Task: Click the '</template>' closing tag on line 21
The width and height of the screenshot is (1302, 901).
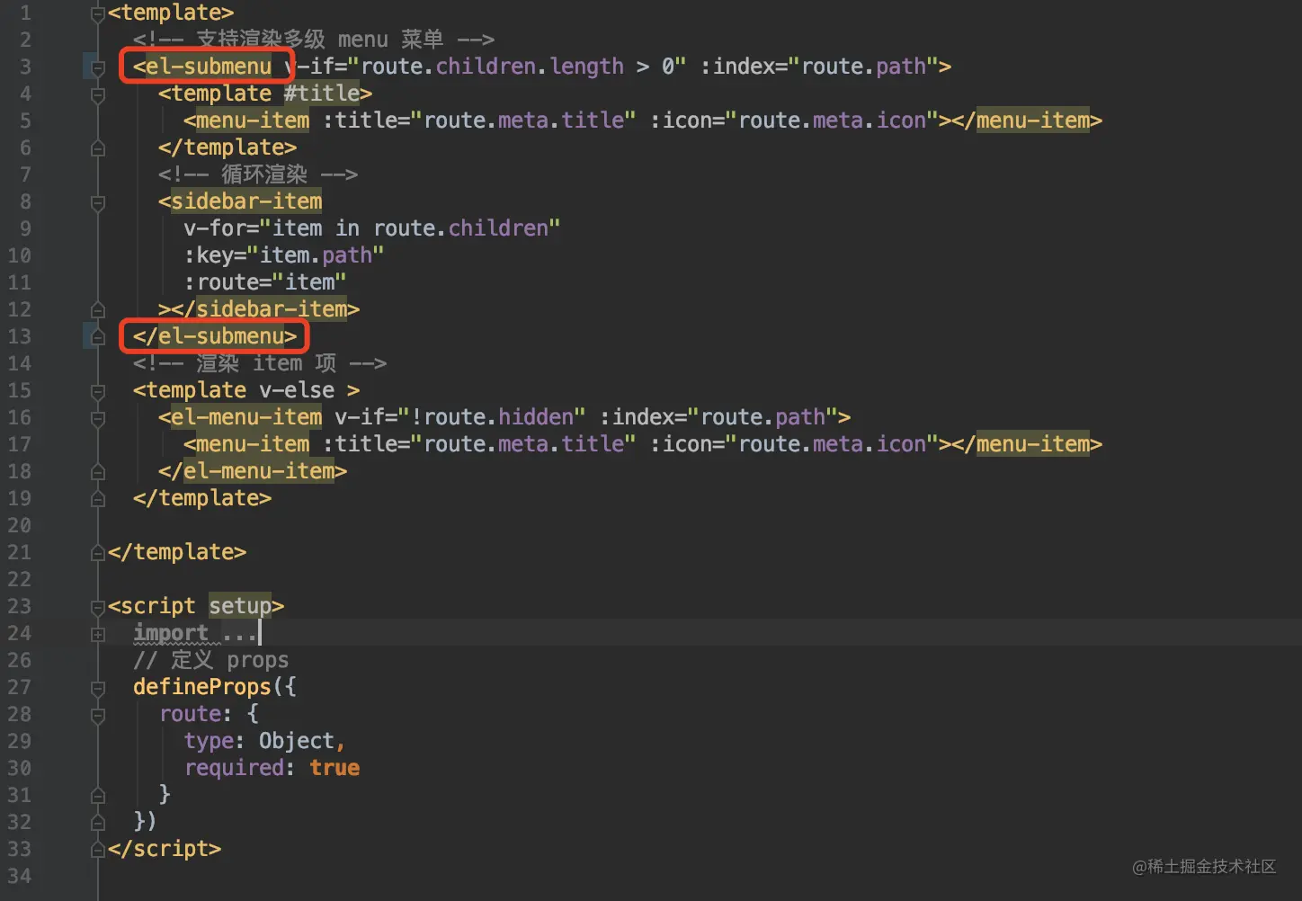Action: (x=177, y=552)
